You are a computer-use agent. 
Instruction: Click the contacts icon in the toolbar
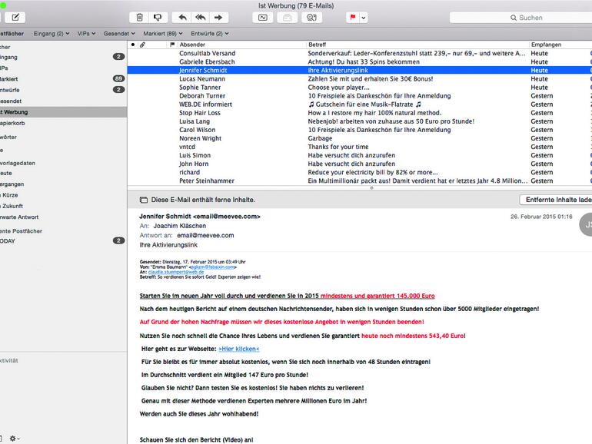click(311, 18)
